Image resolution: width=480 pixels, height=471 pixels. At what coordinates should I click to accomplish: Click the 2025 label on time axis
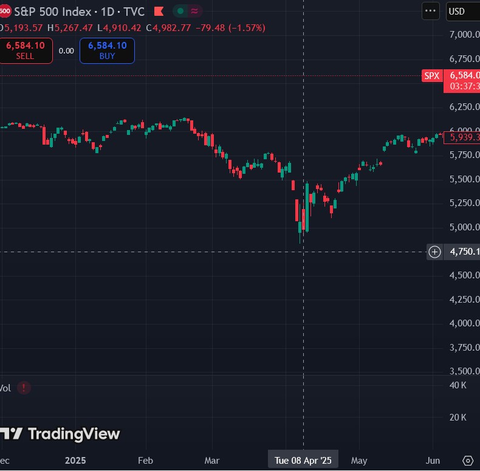click(x=75, y=461)
